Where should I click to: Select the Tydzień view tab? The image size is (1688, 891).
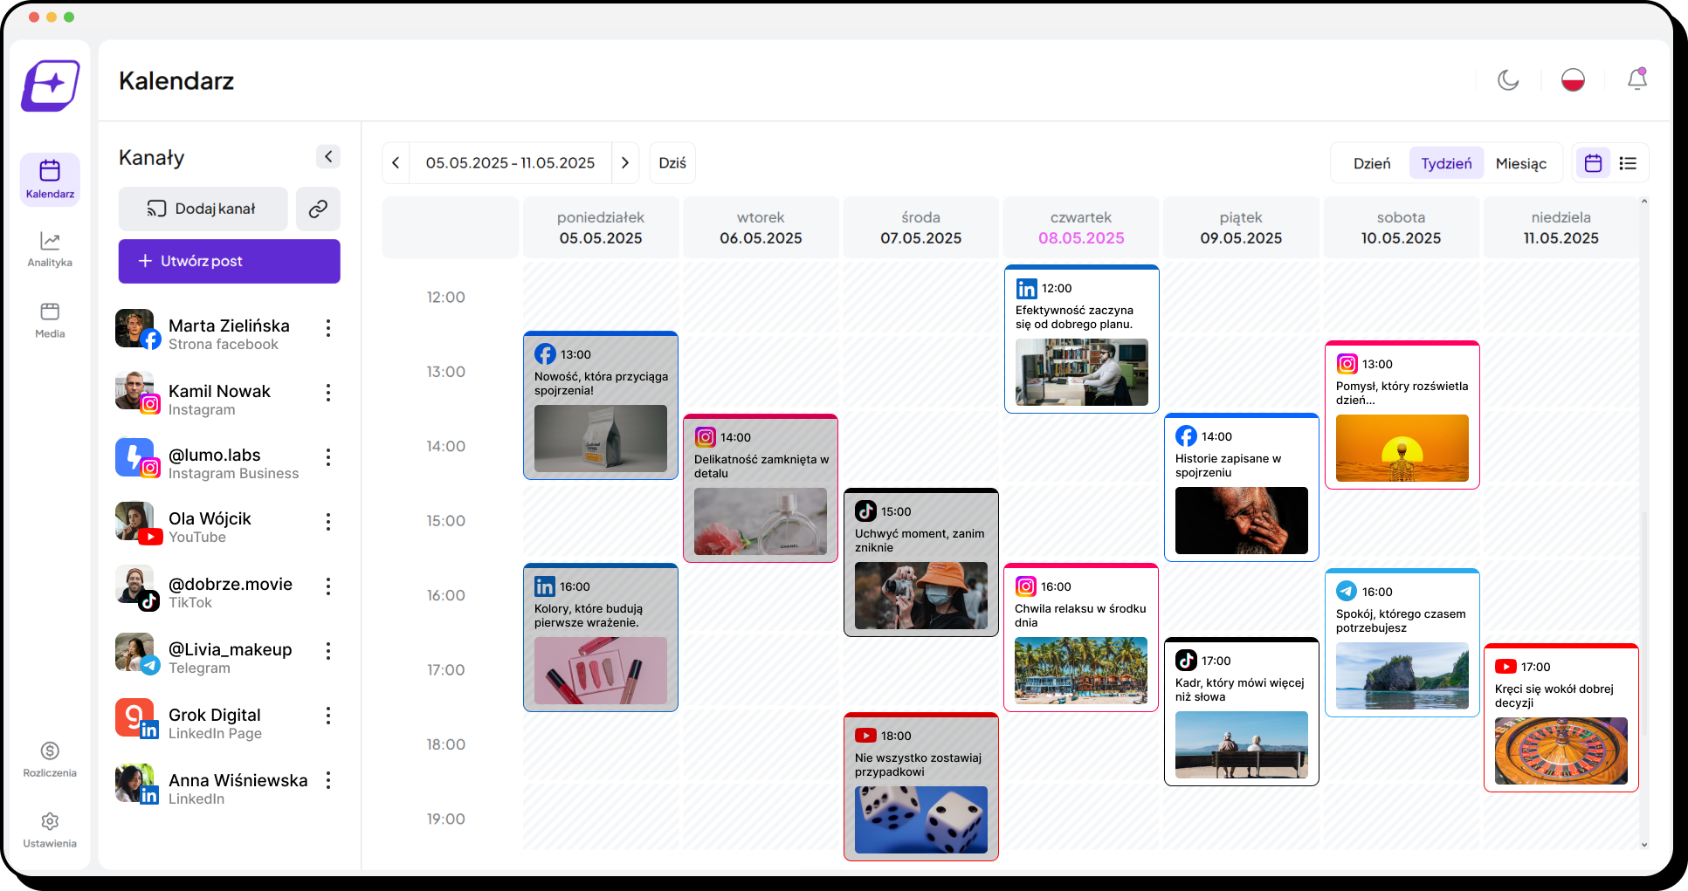click(1446, 163)
